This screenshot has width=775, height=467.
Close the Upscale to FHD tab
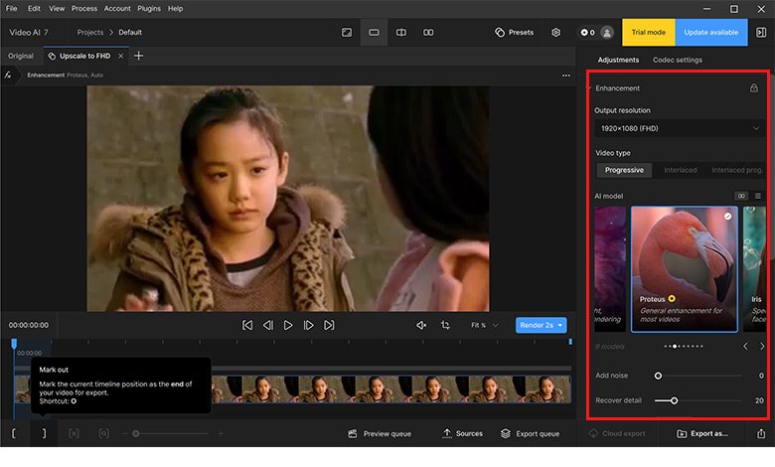click(120, 56)
